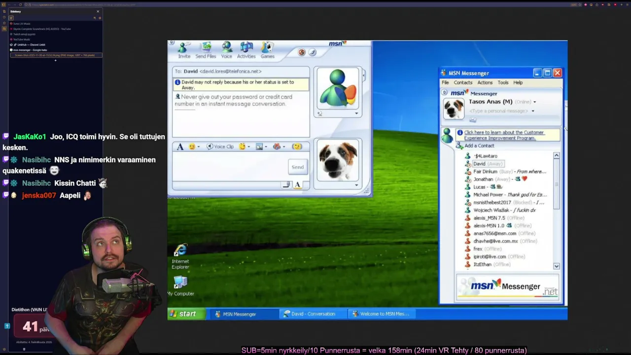Viewport: 631px width, 355px height.
Task: Click contact list scroll down arrow
Action: (556, 266)
